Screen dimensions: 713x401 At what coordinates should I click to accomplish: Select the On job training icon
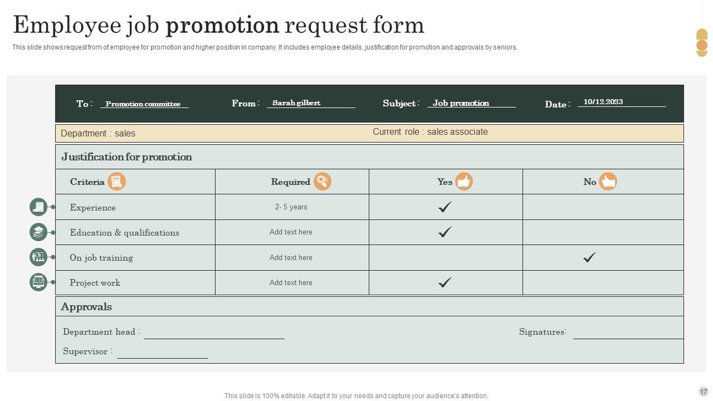38,257
